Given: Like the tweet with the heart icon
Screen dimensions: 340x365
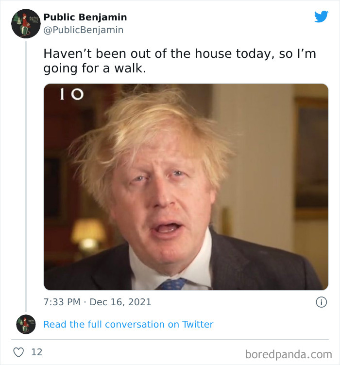Looking at the screenshot, I should click(18, 352).
